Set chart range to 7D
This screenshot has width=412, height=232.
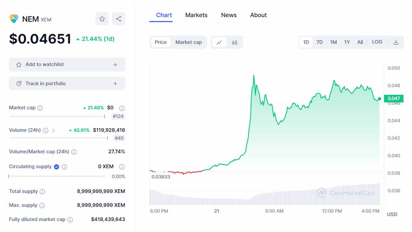tap(319, 42)
